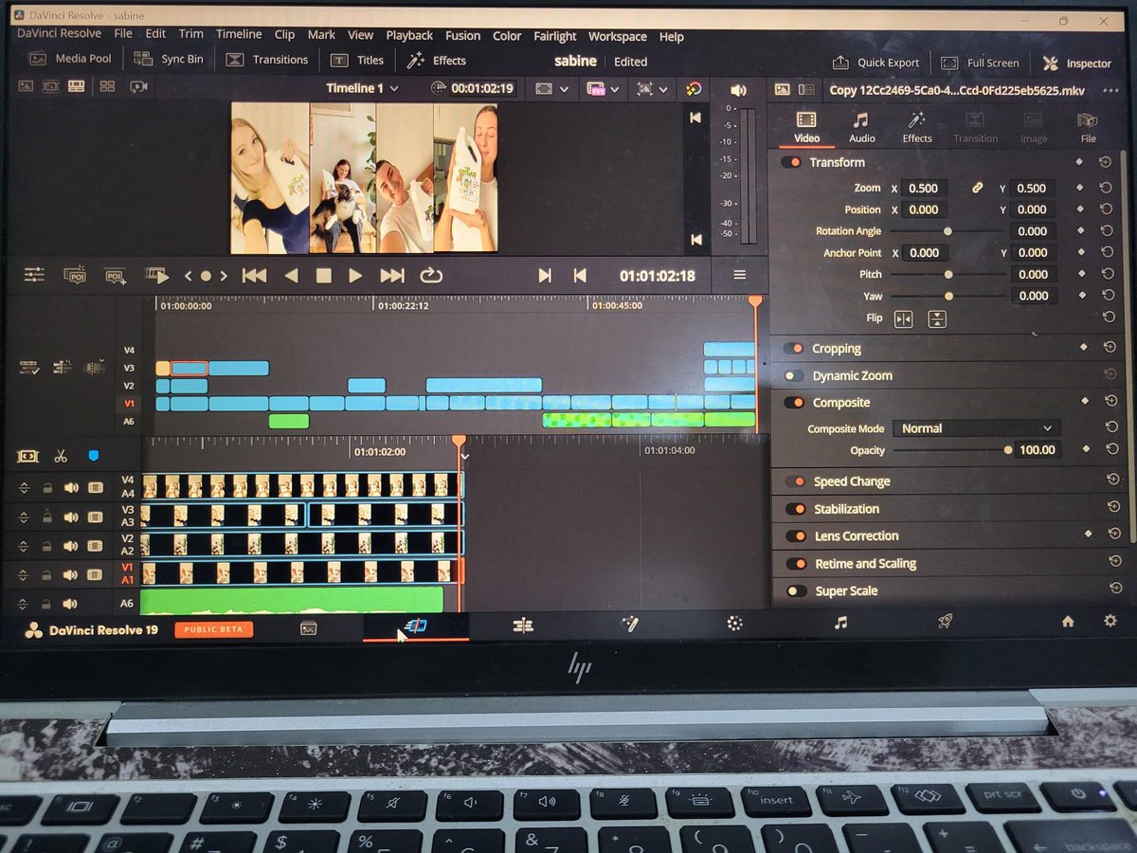Open the Fairlight menu
Viewport: 1137px width, 853px height.
click(554, 36)
